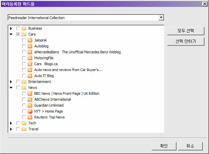Check the Jalopnik feed checkbox
Image resolution: width=209 pixels, height=154 pixels.
24,40
